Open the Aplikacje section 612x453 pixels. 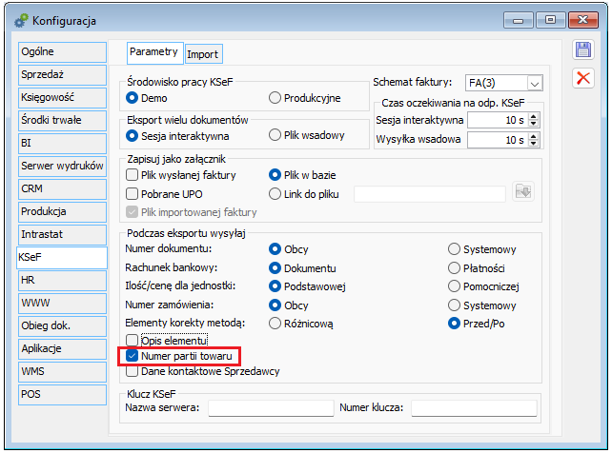(x=62, y=349)
